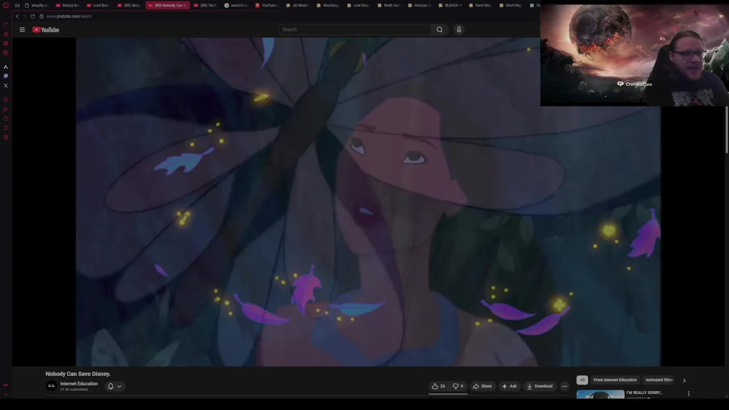Viewport: 729px width, 410px height.
Task: Click into the YouTube search field
Action: pyautogui.click(x=355, y=30)
